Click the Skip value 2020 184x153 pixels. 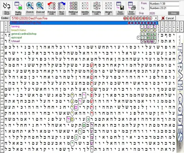pyautogui.click(x=152, y=13)
